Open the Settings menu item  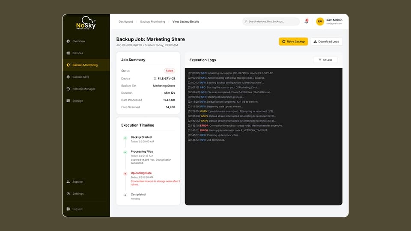tap(78, 194)
